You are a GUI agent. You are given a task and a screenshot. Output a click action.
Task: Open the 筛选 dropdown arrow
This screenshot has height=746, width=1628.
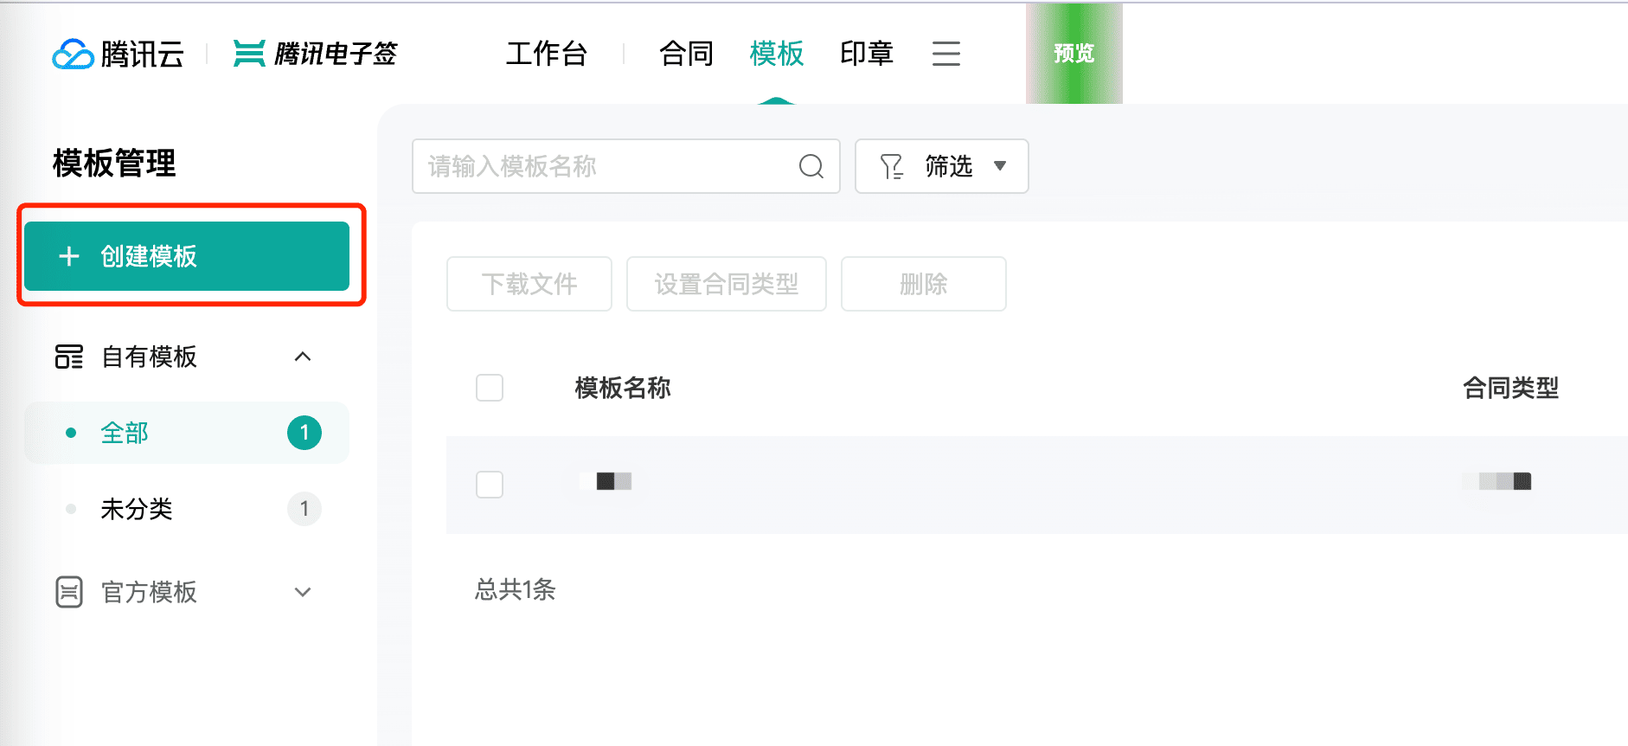click(1000, 165)
